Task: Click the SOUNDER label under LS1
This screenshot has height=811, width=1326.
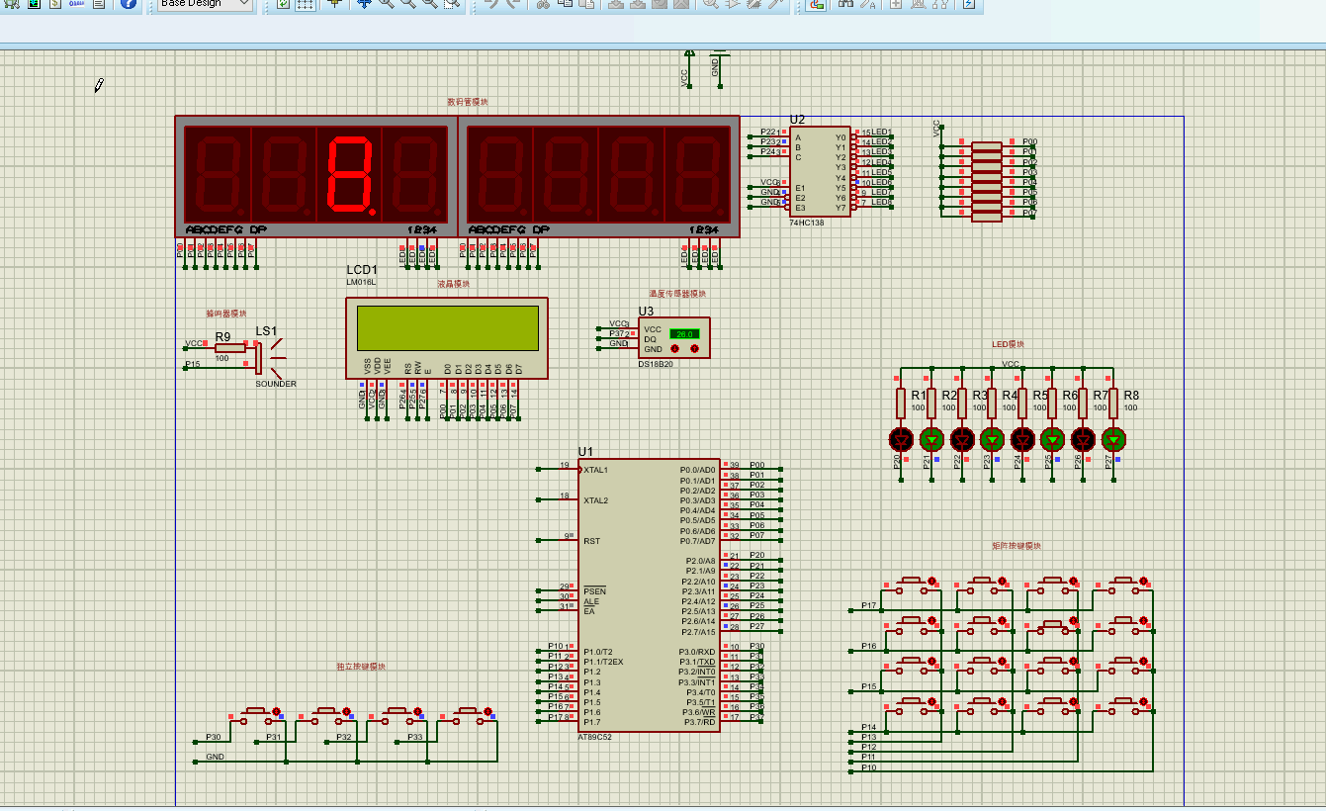Action: click(276, 384)
